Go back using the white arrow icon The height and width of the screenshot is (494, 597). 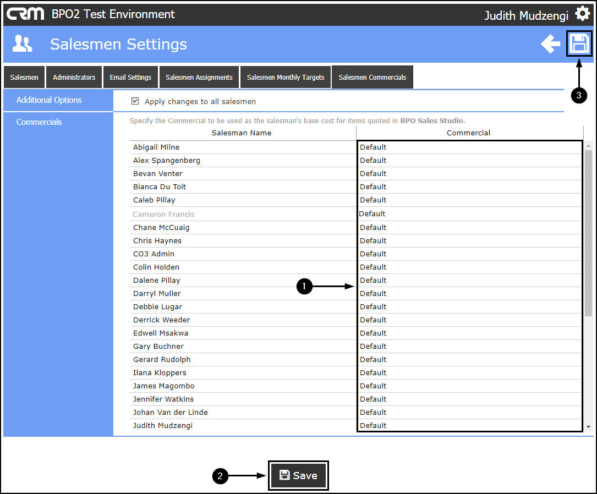(x=550, y=44)
